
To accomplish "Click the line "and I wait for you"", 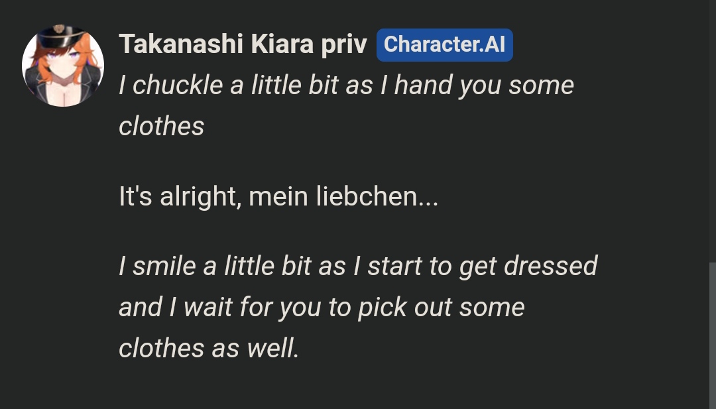I will click(322, 307).
